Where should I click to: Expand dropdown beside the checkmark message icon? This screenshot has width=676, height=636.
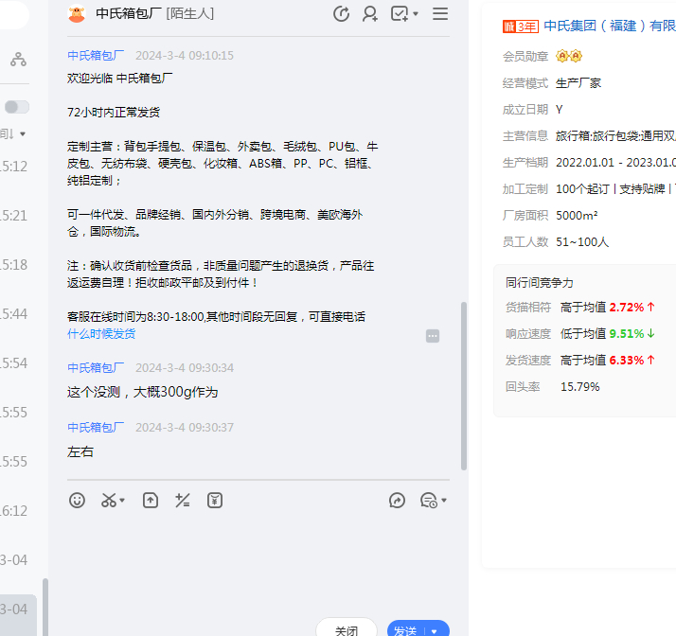(417, 14)
